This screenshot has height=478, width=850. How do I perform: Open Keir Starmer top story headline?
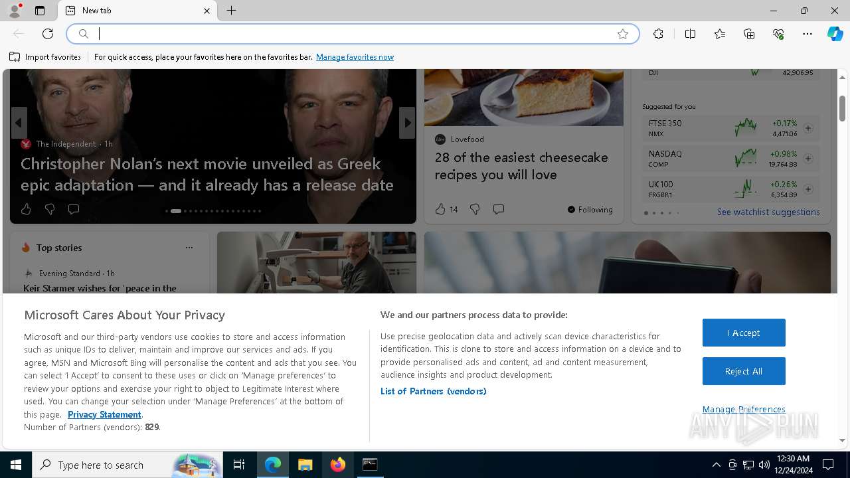[x=100, y=288]
